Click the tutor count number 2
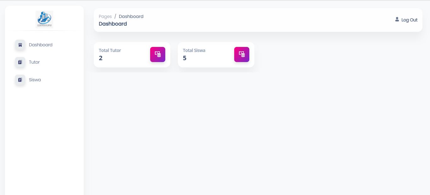Screen dimensions: 430x195 [x=101, y=58]
